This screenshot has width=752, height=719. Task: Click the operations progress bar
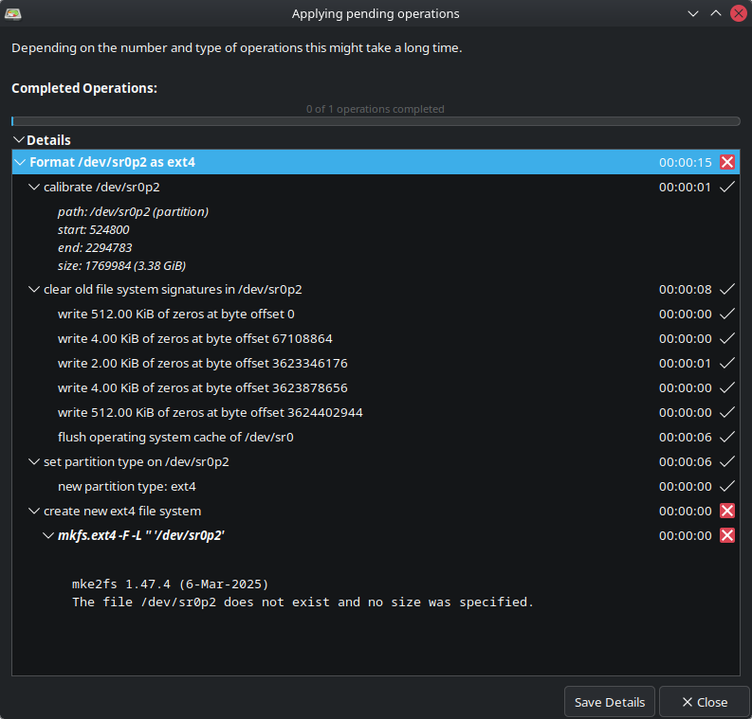pos(376,121)
